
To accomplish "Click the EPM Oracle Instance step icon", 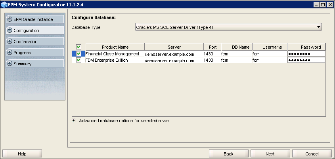I will [10, 19].
